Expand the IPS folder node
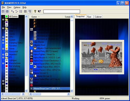 [3, 57]
